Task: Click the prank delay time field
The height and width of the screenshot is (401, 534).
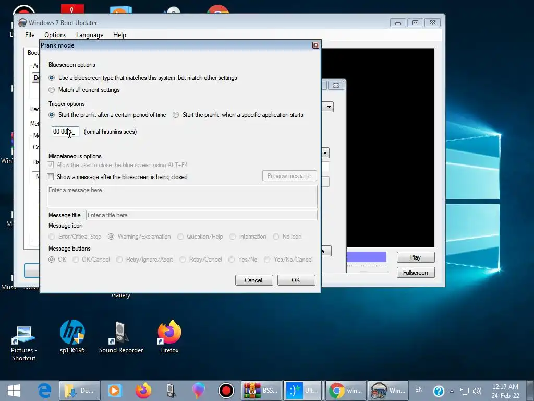Action: pos(65,132)
